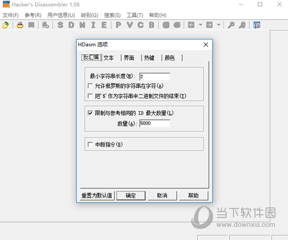Click the first round gray toolbar icon
Viewport: 288px width, 240px height.
tap(166, 25)
